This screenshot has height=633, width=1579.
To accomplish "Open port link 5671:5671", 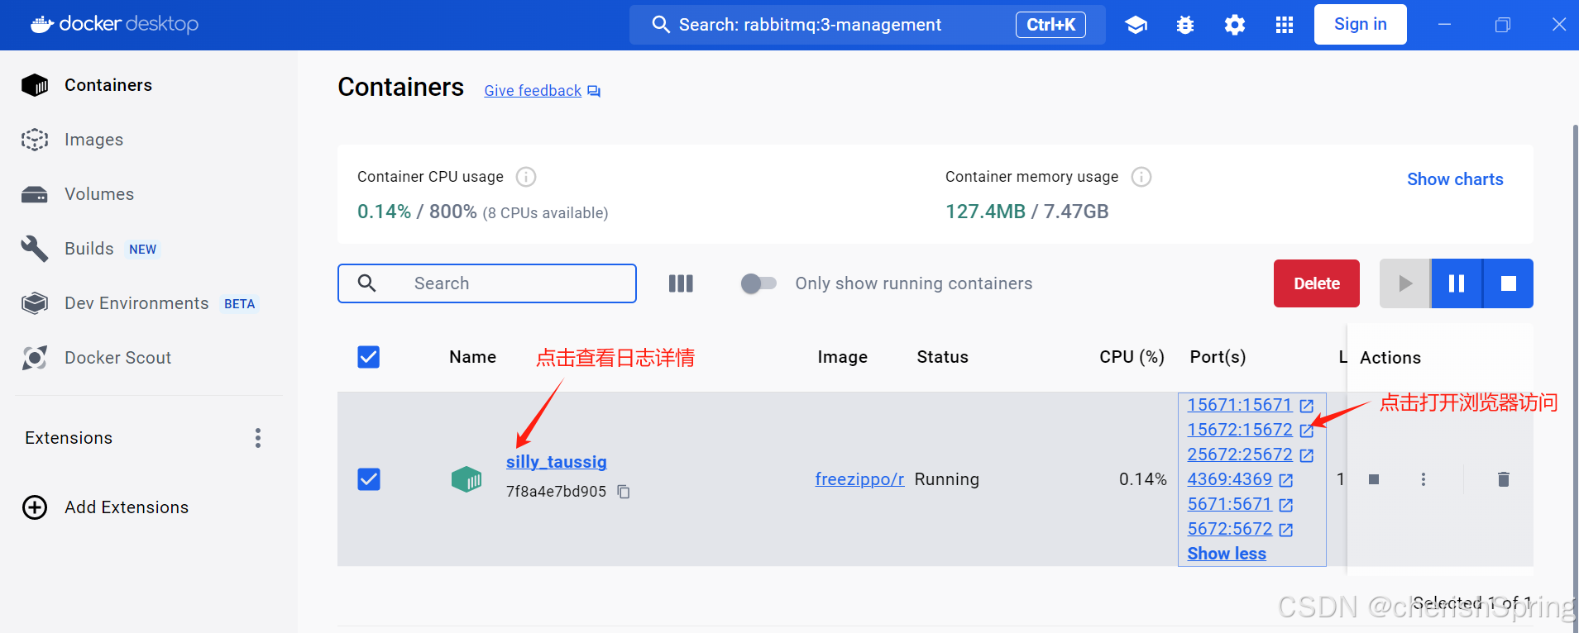I will (x=1230, y=504).
